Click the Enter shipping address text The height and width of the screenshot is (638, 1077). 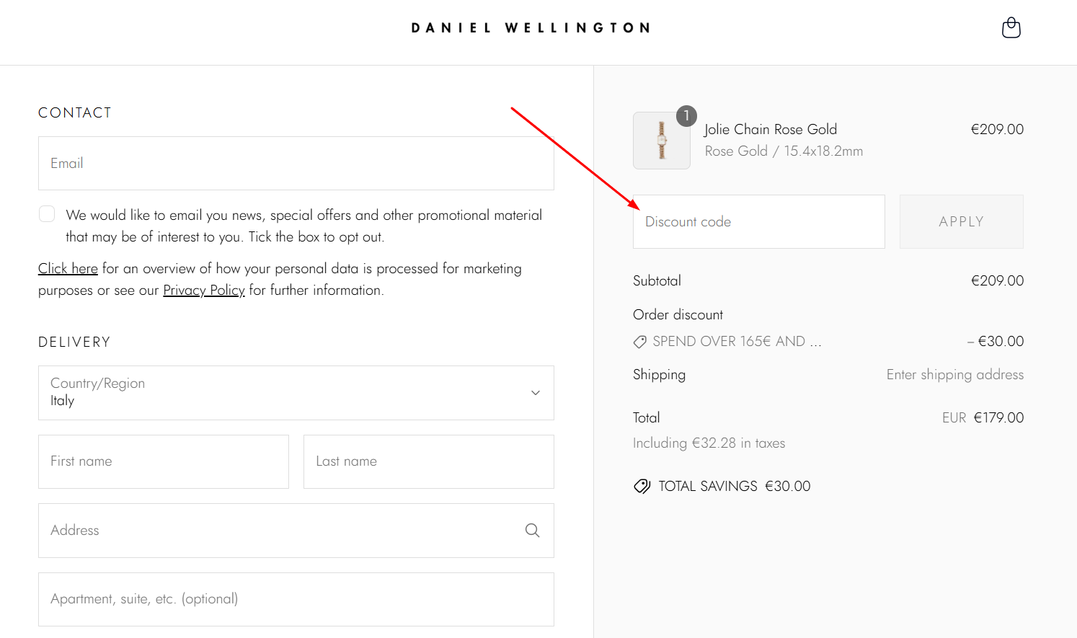click(x=954, y=374)
